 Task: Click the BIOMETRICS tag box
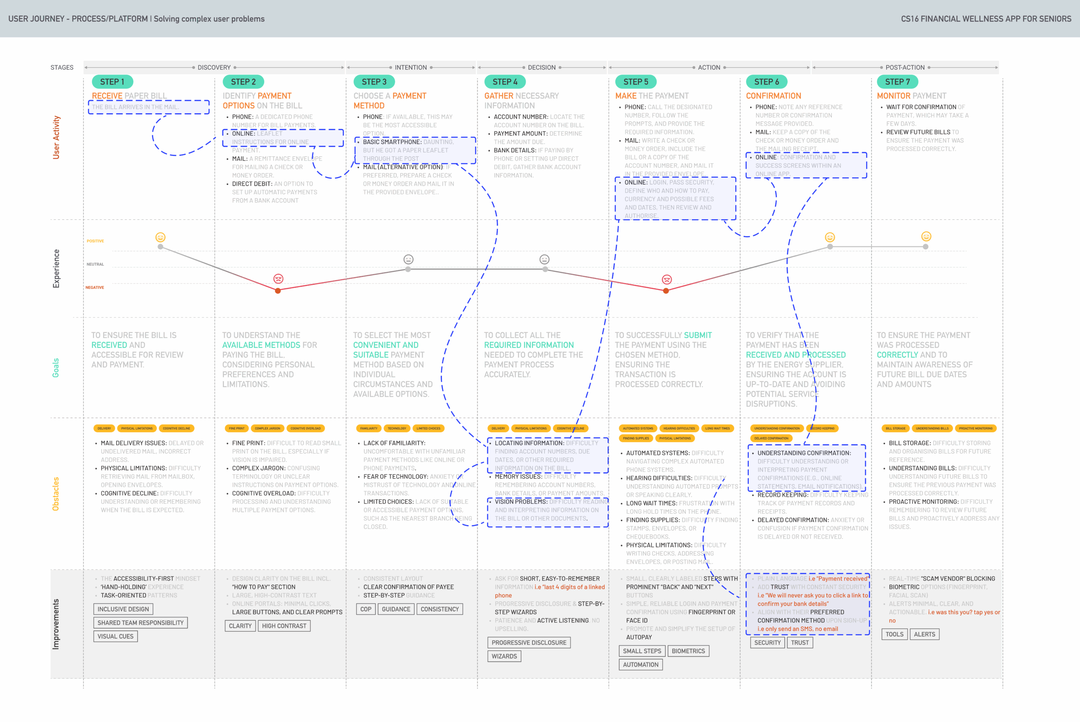[688, 651]
